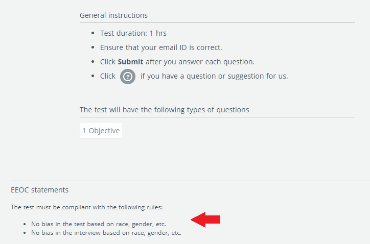370x244 pixels.
Task: Click the interview bias rule bullet
Action: (x=106, y=233)
